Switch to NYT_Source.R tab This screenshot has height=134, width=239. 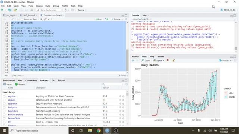pyautogui.click(x=29, y=15)
